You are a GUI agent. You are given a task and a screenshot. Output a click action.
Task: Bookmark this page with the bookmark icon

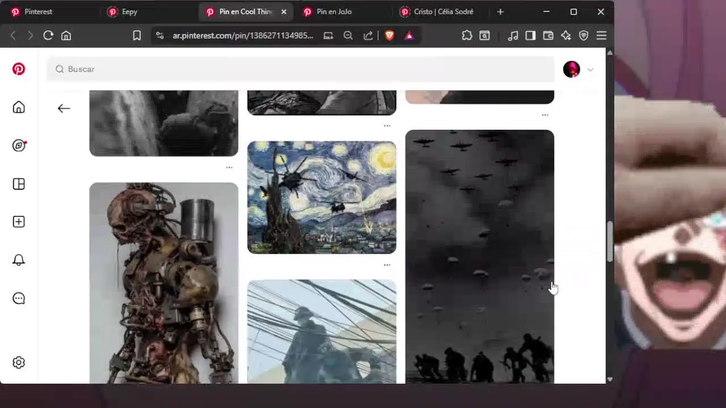coord(137,35)
